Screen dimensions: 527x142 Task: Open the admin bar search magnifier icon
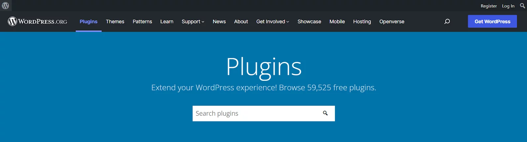click(x=522, y=6)
